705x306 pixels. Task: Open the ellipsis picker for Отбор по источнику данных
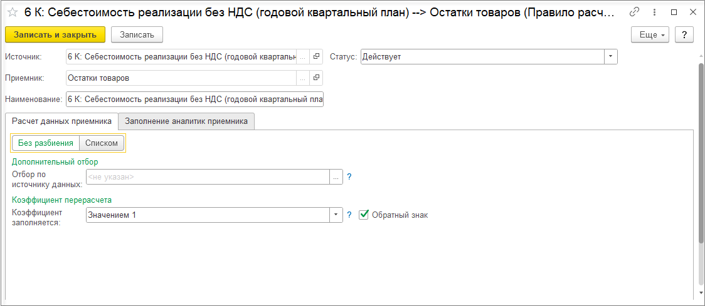pos(336,177)
